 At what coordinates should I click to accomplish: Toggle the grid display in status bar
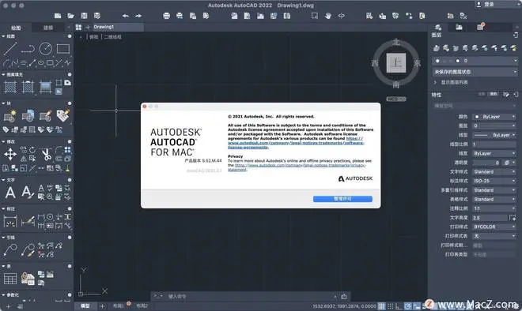(x=381, y=306)
